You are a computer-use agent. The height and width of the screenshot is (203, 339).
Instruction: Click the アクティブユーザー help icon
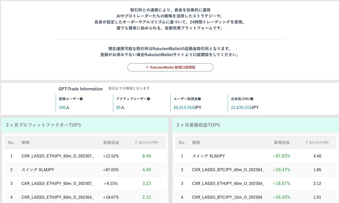(x=149, y=98)
